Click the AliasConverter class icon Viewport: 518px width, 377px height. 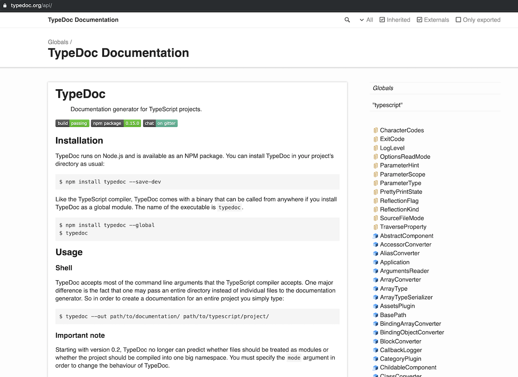click(376, 254)
